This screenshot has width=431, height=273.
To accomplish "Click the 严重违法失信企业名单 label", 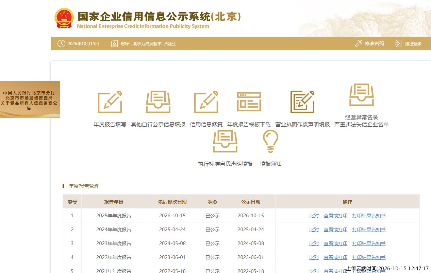I will (362, 125).
